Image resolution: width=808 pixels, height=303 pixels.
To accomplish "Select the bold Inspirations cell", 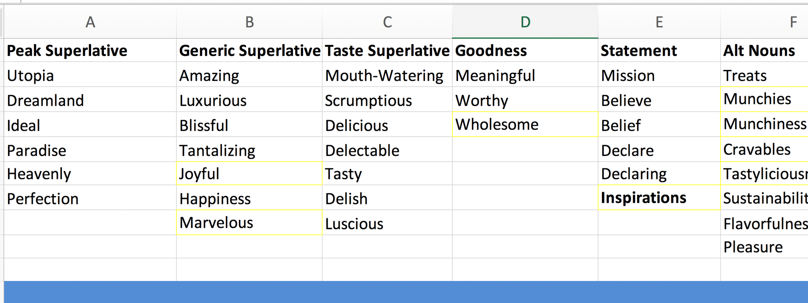I will pos(659,198).
